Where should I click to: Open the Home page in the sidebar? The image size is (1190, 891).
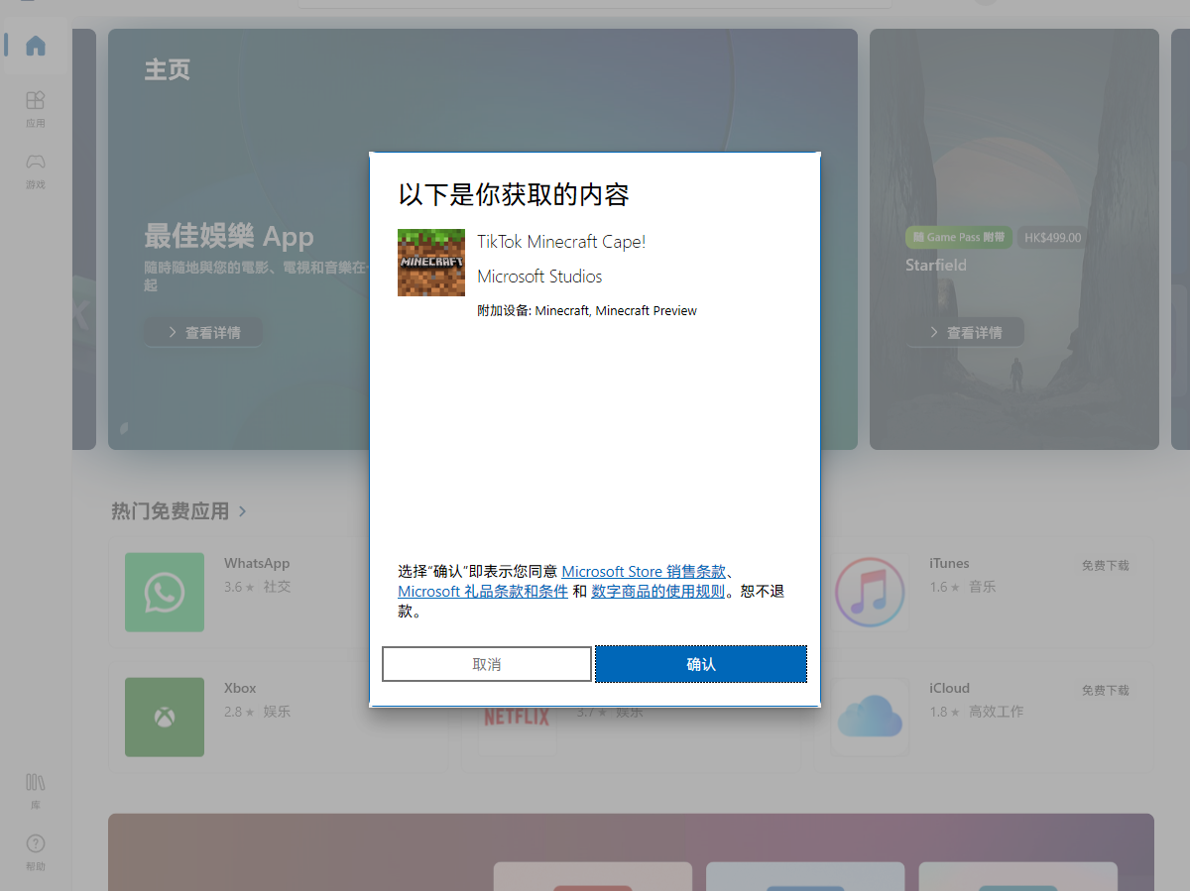pyautogui.click(x=36, y=46)
